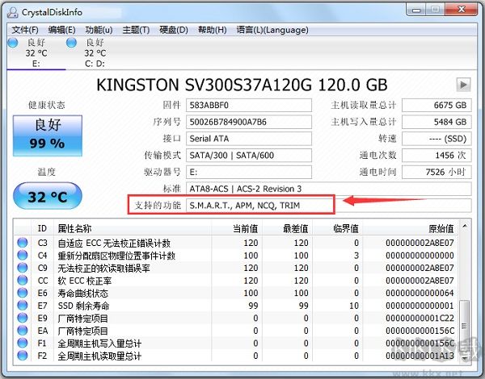Click the status circle in row C4
This screenshot has width=485, height=379.
[x=23, y=256]
